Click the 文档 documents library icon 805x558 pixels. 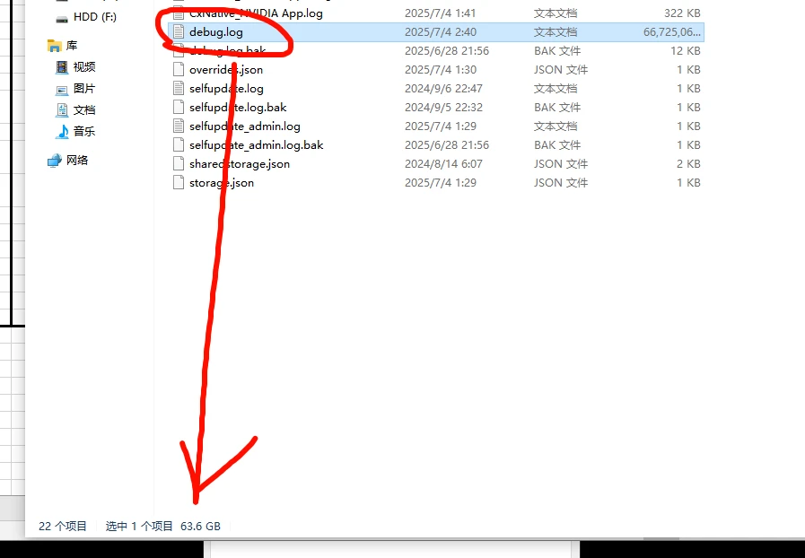pyautogui.click(x=62, y=110)
